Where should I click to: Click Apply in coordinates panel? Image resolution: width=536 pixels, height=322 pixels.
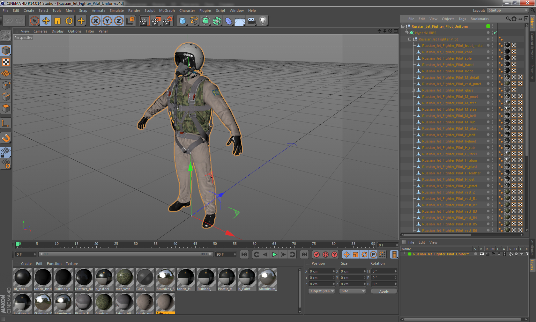[384, 291]
